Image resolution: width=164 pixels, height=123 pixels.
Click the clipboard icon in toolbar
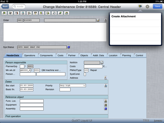[x=67, y=13]
